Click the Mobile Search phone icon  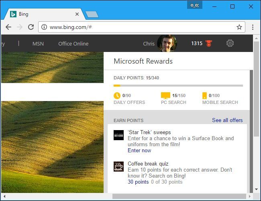[x=204, y=95]
